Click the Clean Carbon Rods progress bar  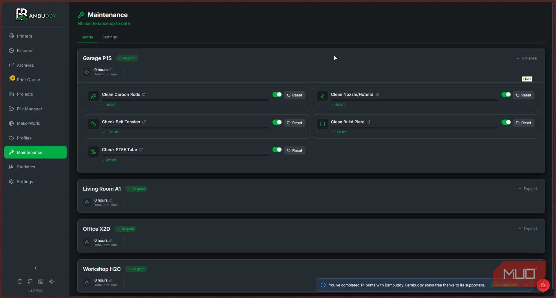point(186,100)
